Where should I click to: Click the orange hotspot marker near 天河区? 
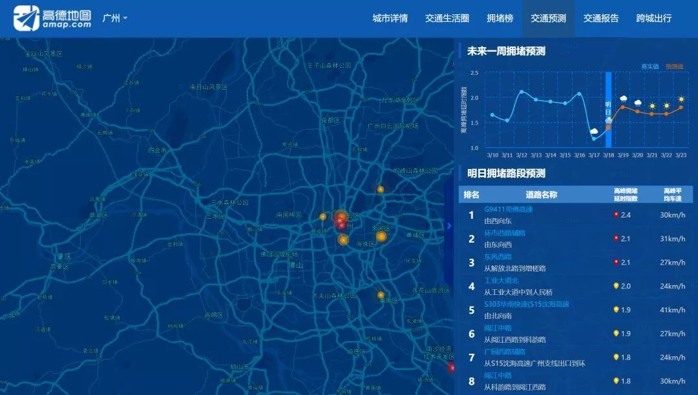381,237
